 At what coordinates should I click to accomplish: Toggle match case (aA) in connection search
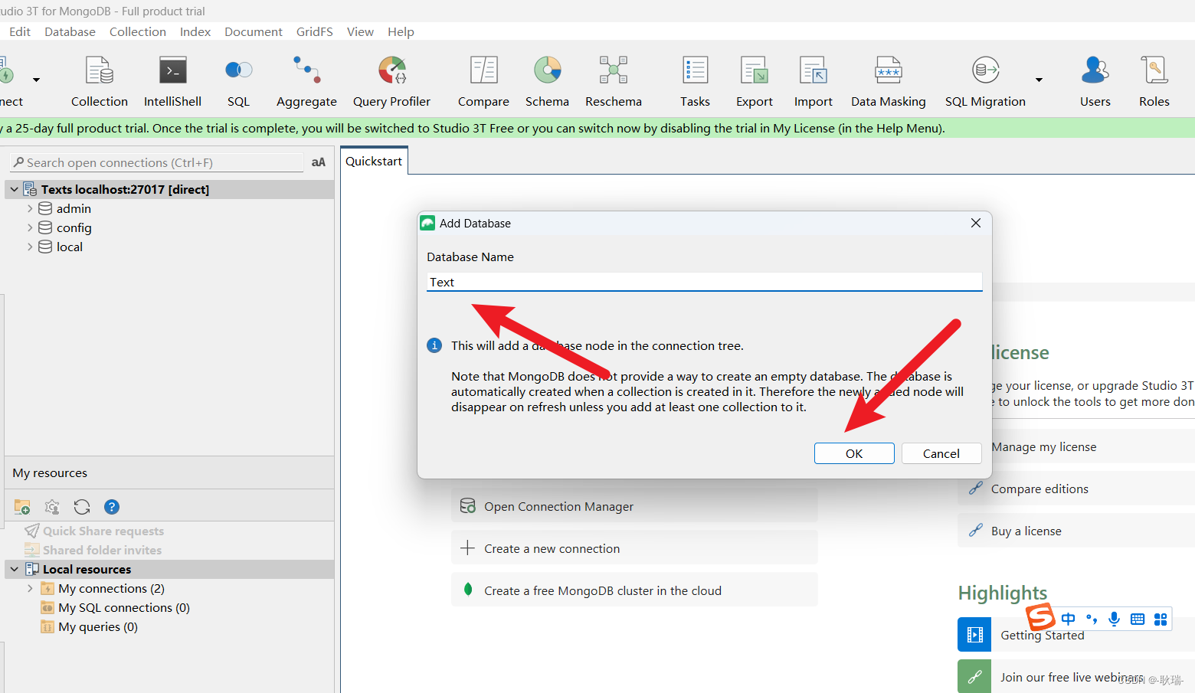[319, 162]
